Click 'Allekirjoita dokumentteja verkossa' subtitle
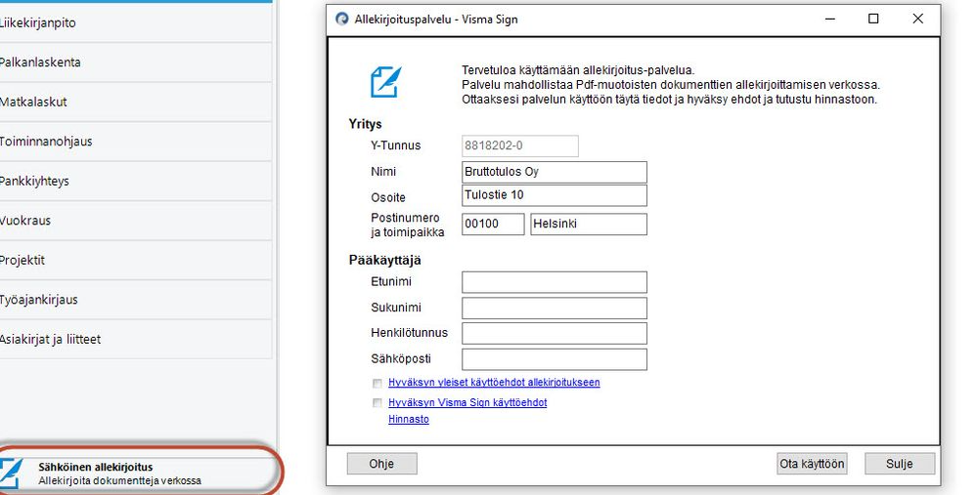Viewport: 977px width, 495px height. coord(119,480)
